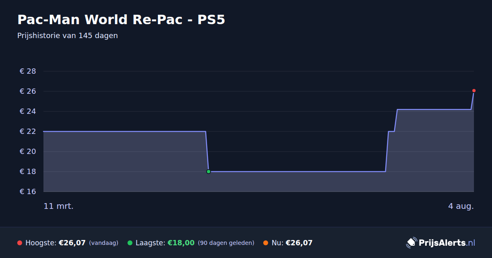Click the 90 dagen geleden note

(226, 243)
